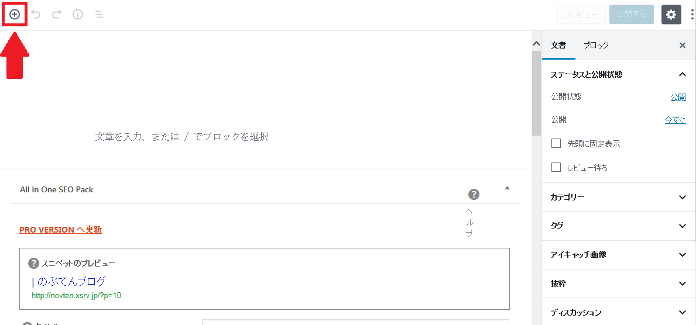Viewport: 696px width, 325px height.
Task: Click the 今すぐ publish date link
Action: pyautogui.click(x=675, y=120)
